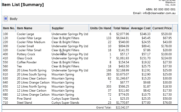Select the Glass Crock item name
Screen dimensions: 181x112
pos(25,58)
